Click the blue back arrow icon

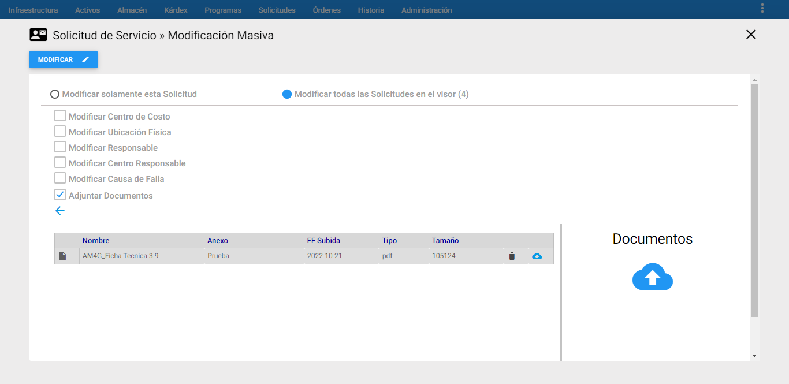(x=60, y=211)
